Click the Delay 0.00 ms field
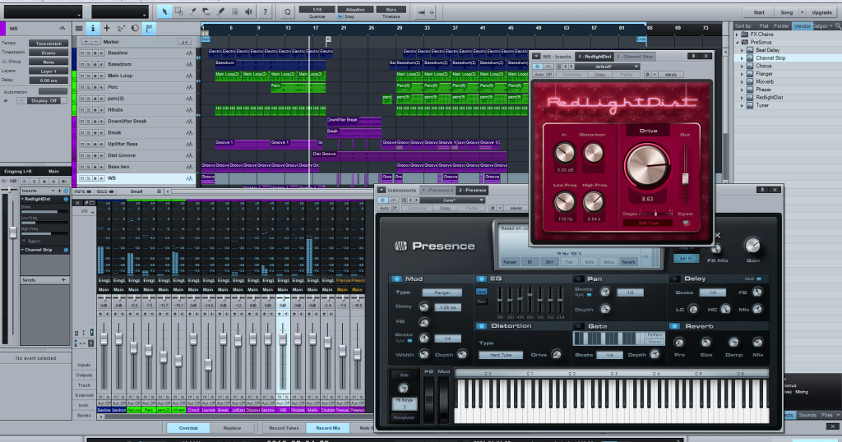This screenshot has width=842, height=442. [49, 81]
